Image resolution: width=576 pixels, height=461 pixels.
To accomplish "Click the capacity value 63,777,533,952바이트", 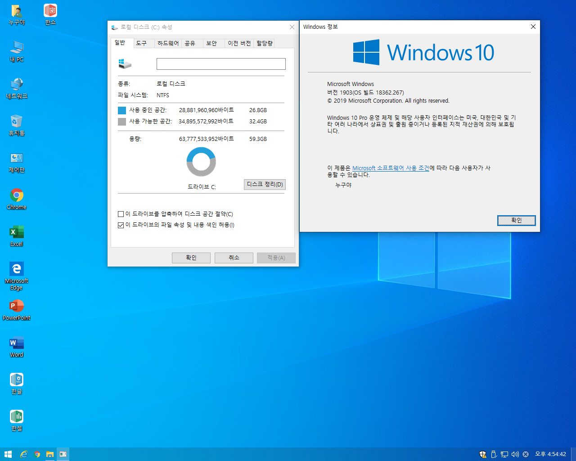I will pos(207,139).
